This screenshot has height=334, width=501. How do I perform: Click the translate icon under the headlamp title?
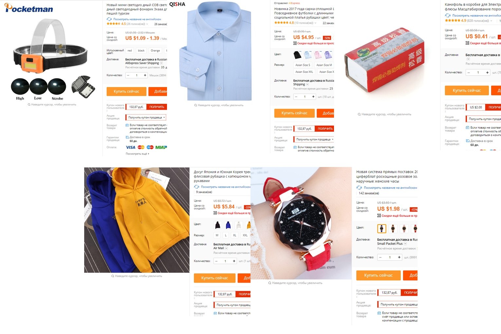click(x=109, y=19)
